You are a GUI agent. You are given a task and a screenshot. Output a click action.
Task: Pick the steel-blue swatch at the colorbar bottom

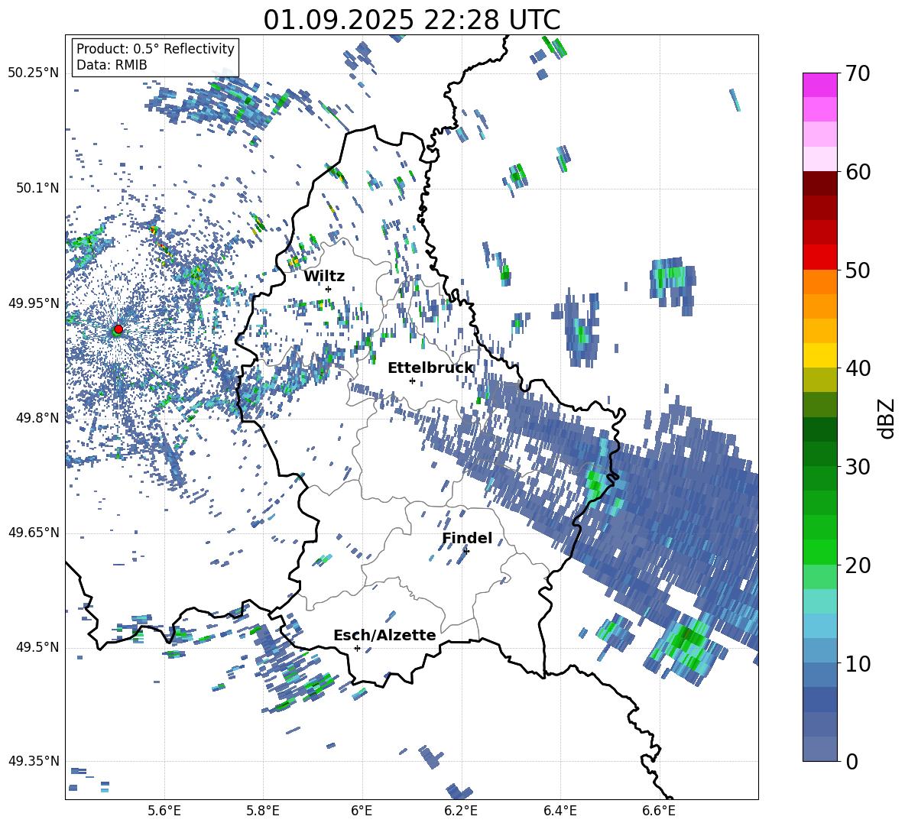point(819,749)
